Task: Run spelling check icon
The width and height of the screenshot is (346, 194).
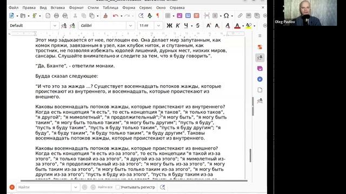Action: pyautogui.click(x=150, y=16)
